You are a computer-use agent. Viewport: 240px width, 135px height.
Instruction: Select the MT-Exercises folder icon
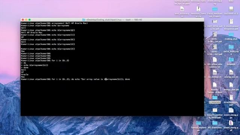point(215,123)
